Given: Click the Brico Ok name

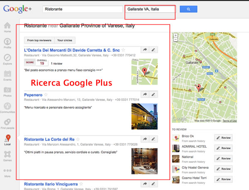Looking at the screenshot, I should [x=188, y=136].
